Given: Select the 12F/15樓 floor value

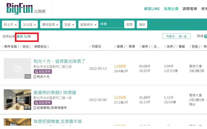Looking at the screenshot, I should (171, 71).
